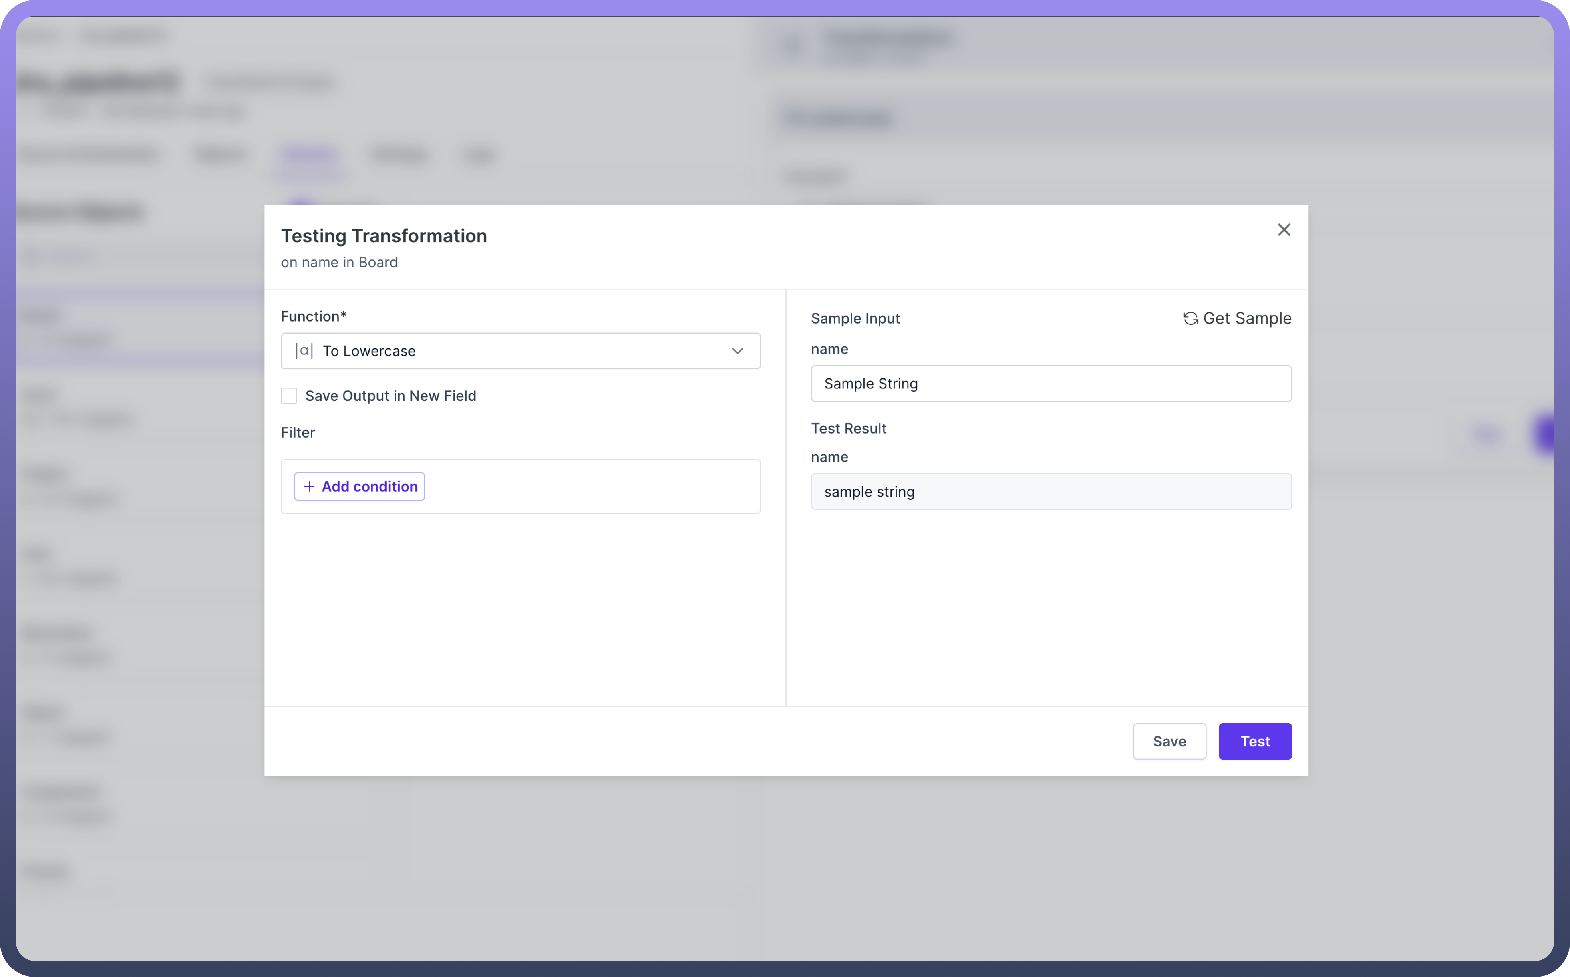Click the Filter section label
Image resolution: width=1570 pixels, height=977 pixels.
pos(297,432)
